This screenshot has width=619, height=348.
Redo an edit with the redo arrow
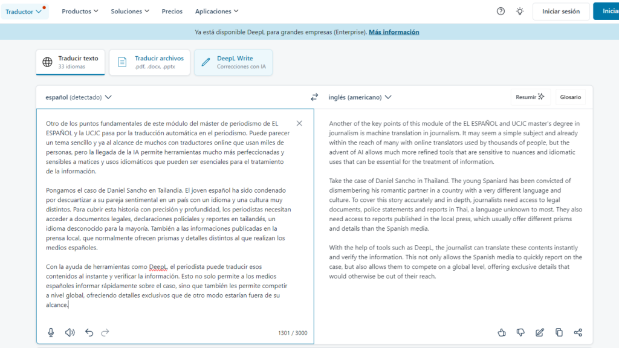(x=105, y=332)
